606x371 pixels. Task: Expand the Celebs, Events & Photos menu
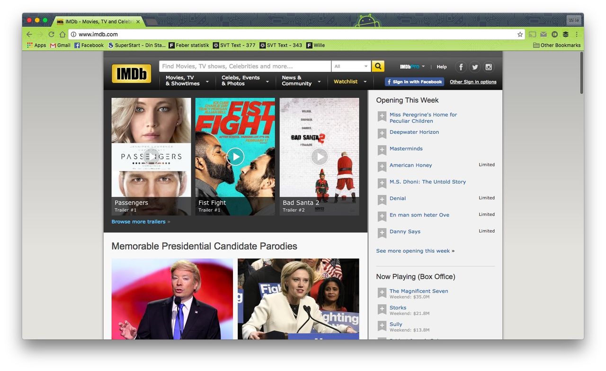point(245,81)
